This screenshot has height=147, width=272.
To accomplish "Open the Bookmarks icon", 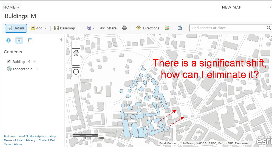I will 180,28.
